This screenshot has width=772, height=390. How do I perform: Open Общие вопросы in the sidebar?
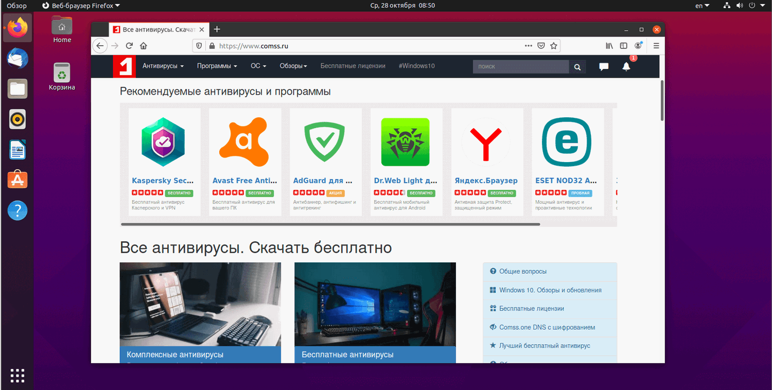[523, 271]
